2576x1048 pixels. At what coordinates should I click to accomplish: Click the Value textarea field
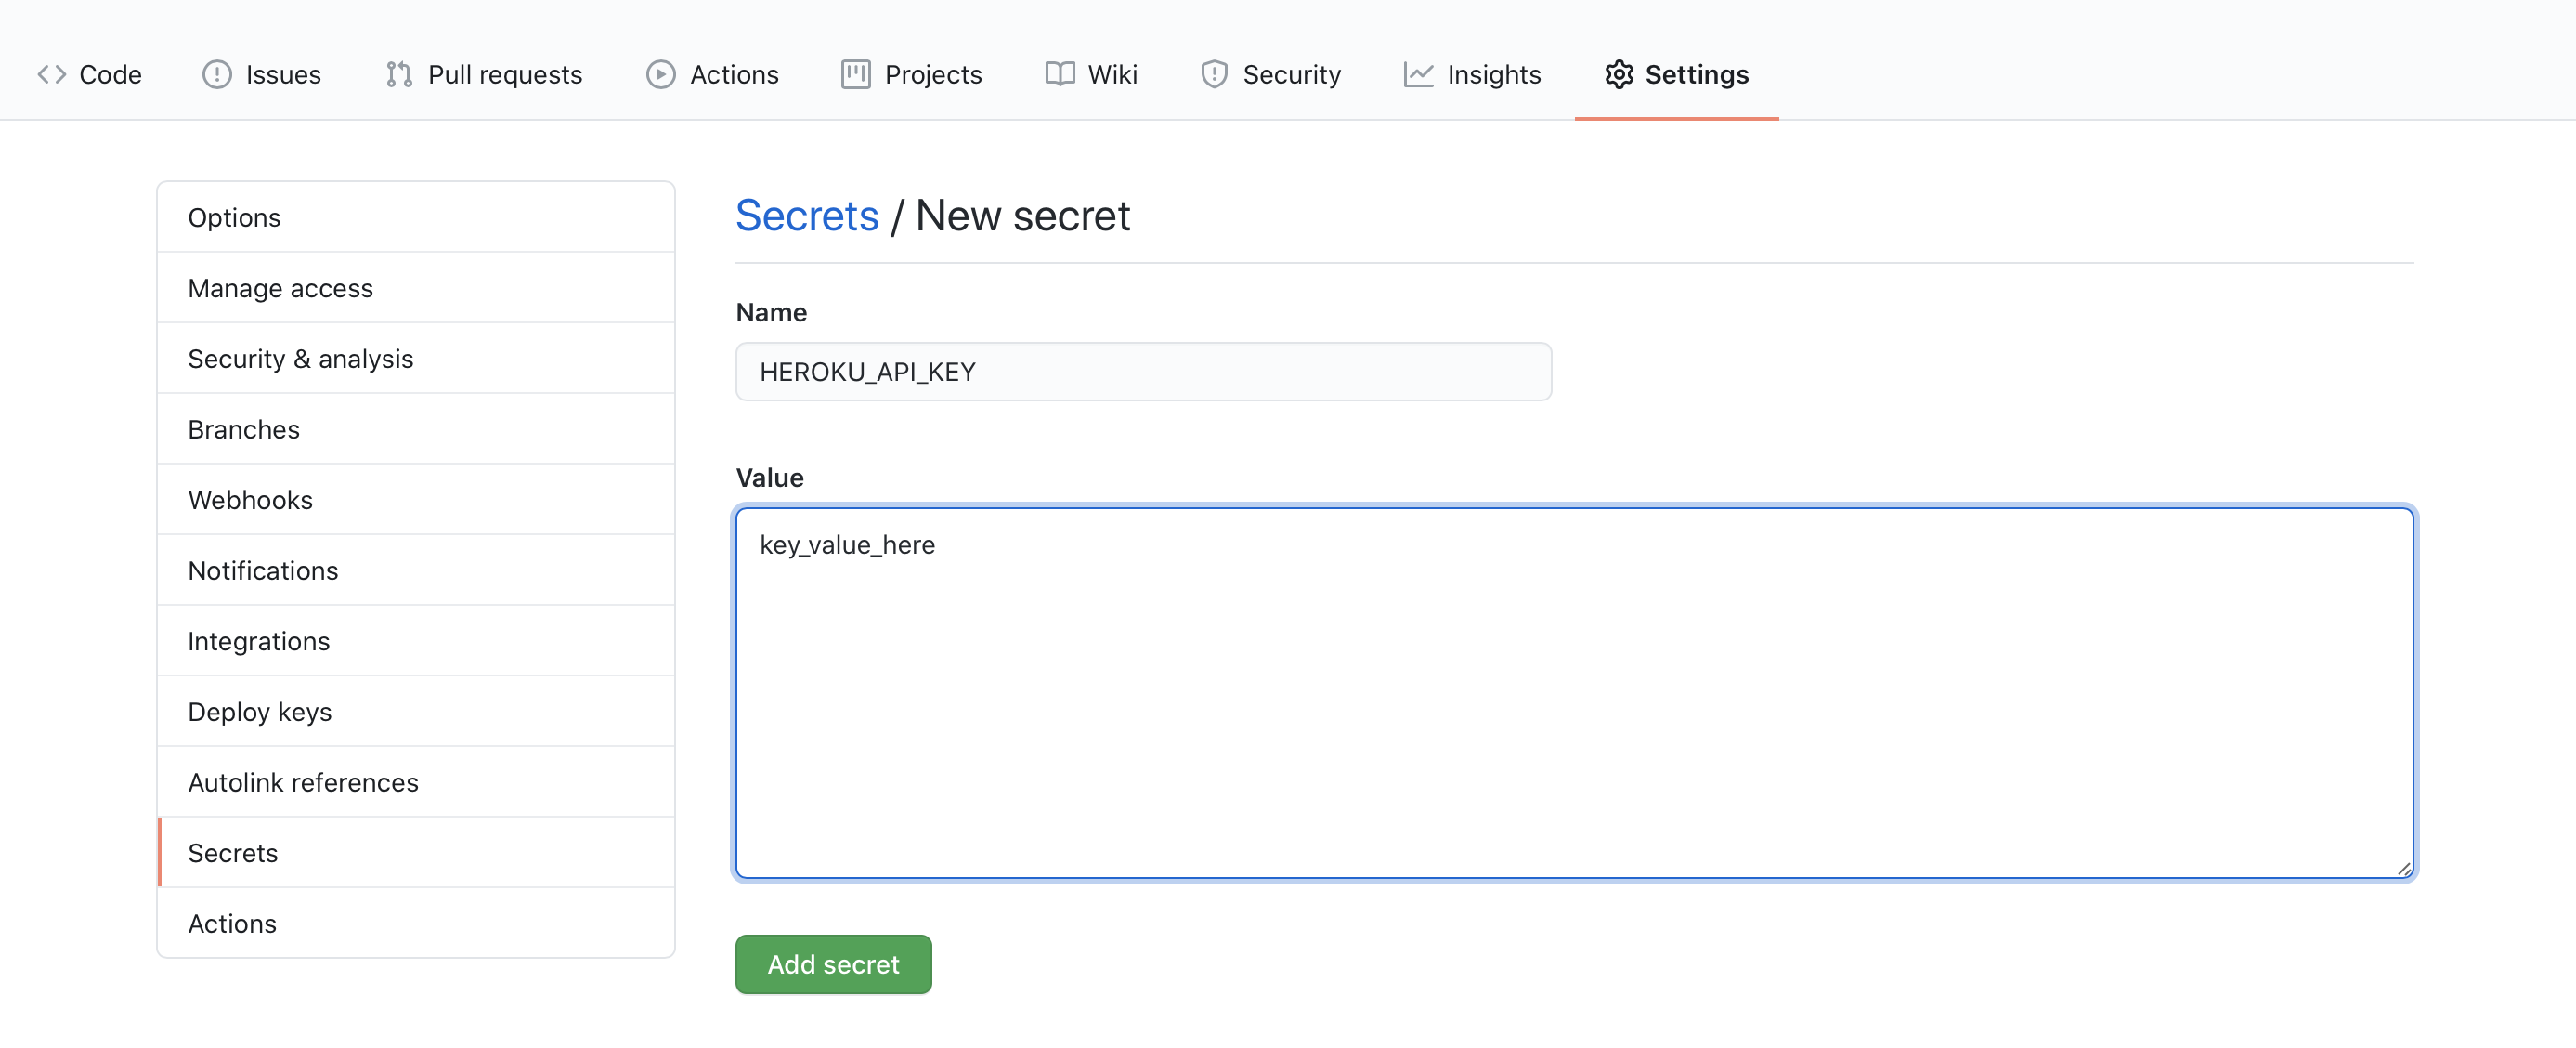(1574, 691)
